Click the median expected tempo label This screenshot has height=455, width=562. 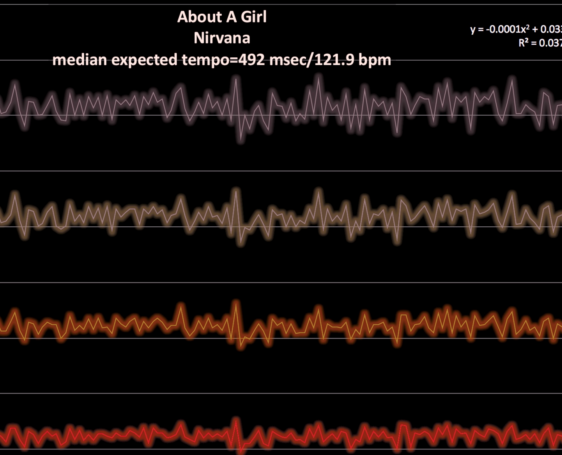tap(222, 60)
